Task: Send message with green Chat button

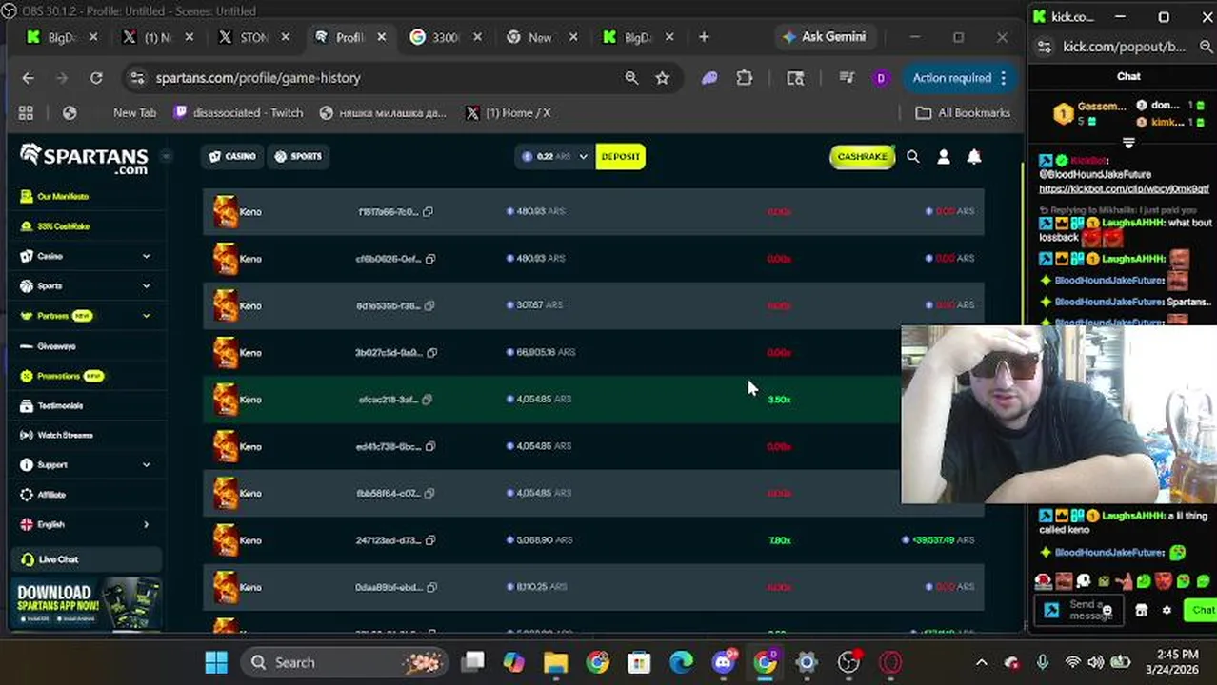Action: 1202,611
